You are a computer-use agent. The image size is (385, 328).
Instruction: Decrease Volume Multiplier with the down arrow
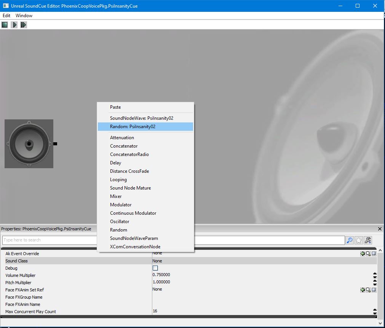pos(375,277)
